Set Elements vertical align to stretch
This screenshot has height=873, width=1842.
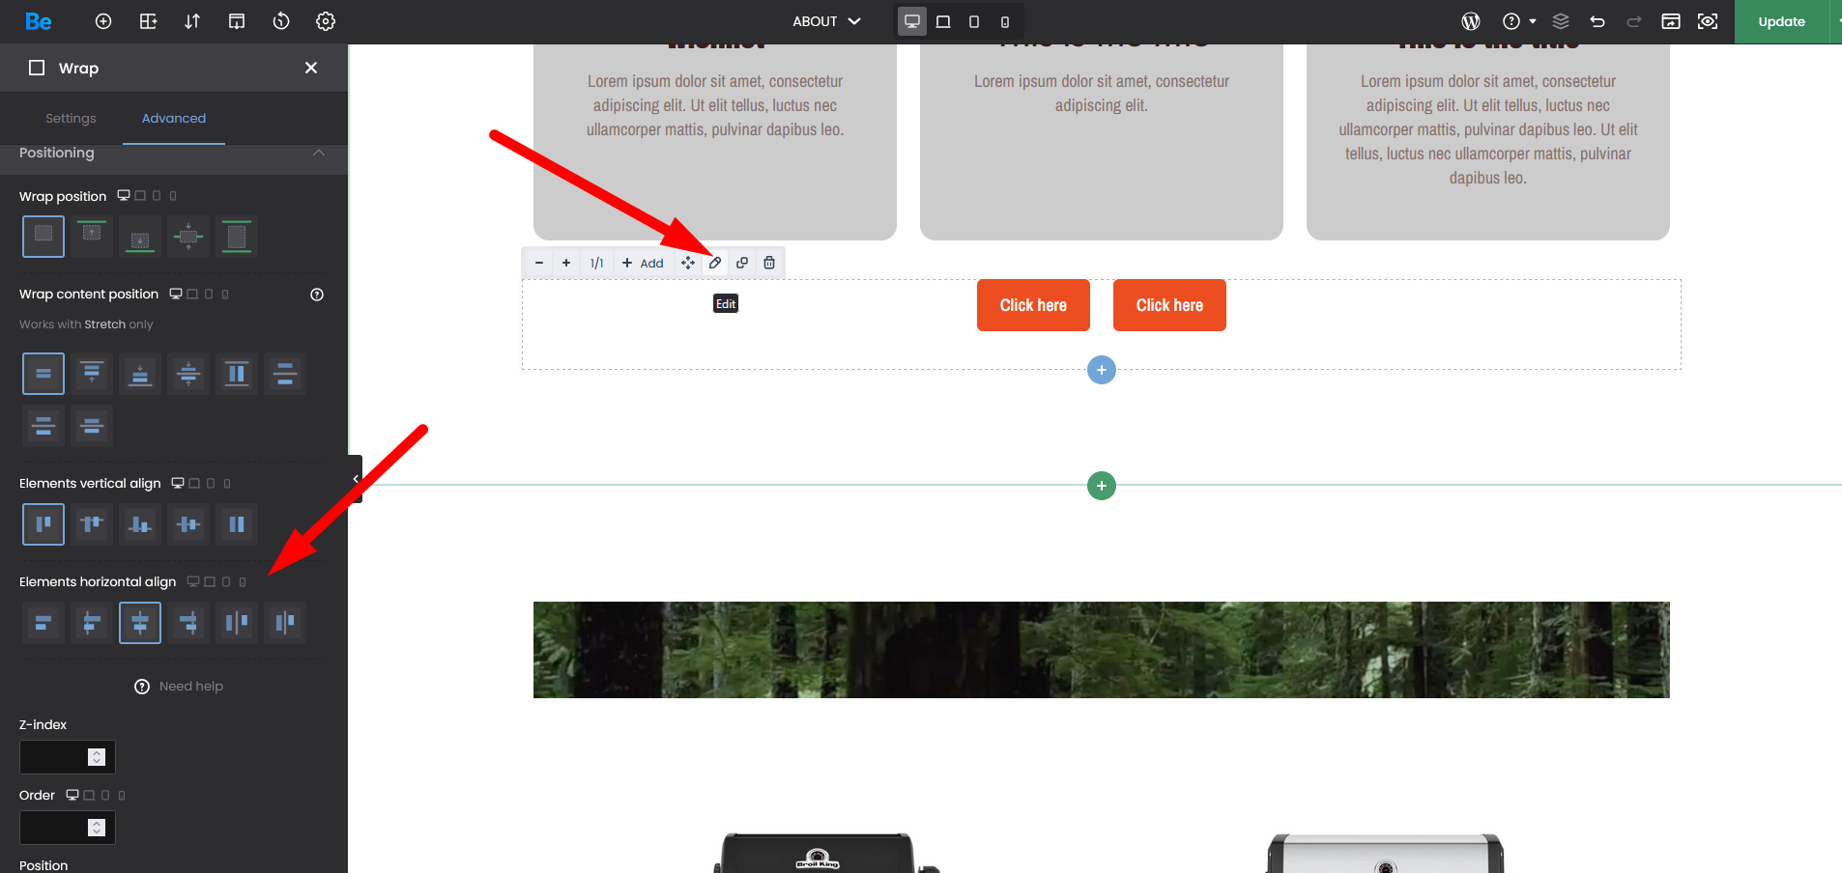click(237, 524)
